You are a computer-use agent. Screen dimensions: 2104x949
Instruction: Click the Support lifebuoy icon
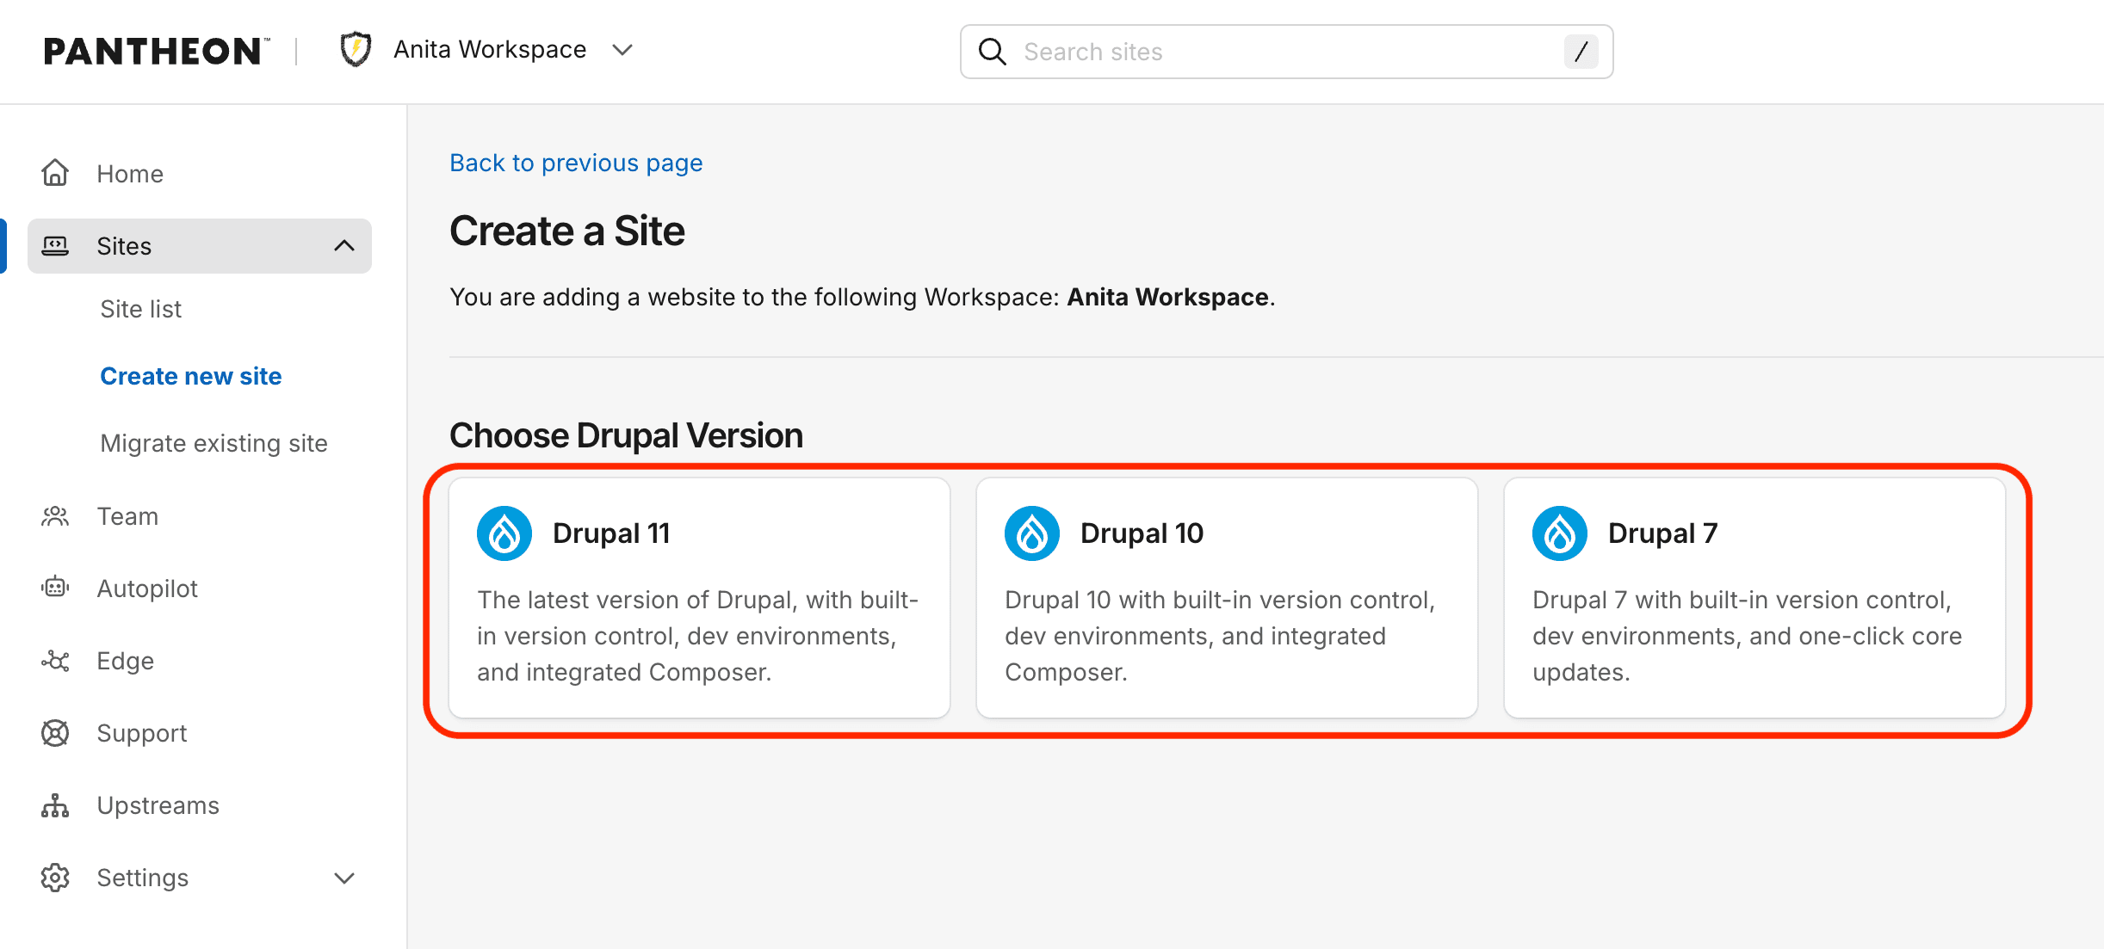point(55,733)
